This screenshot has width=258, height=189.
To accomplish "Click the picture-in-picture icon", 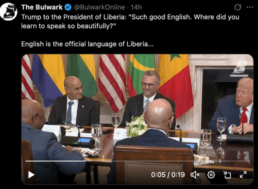I will pos(227,175).
